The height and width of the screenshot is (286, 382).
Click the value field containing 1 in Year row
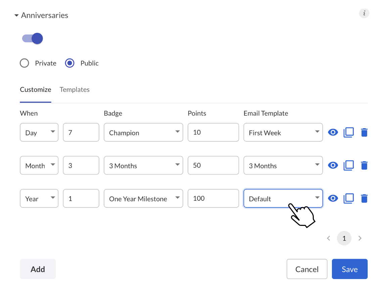tap(81, 198)
